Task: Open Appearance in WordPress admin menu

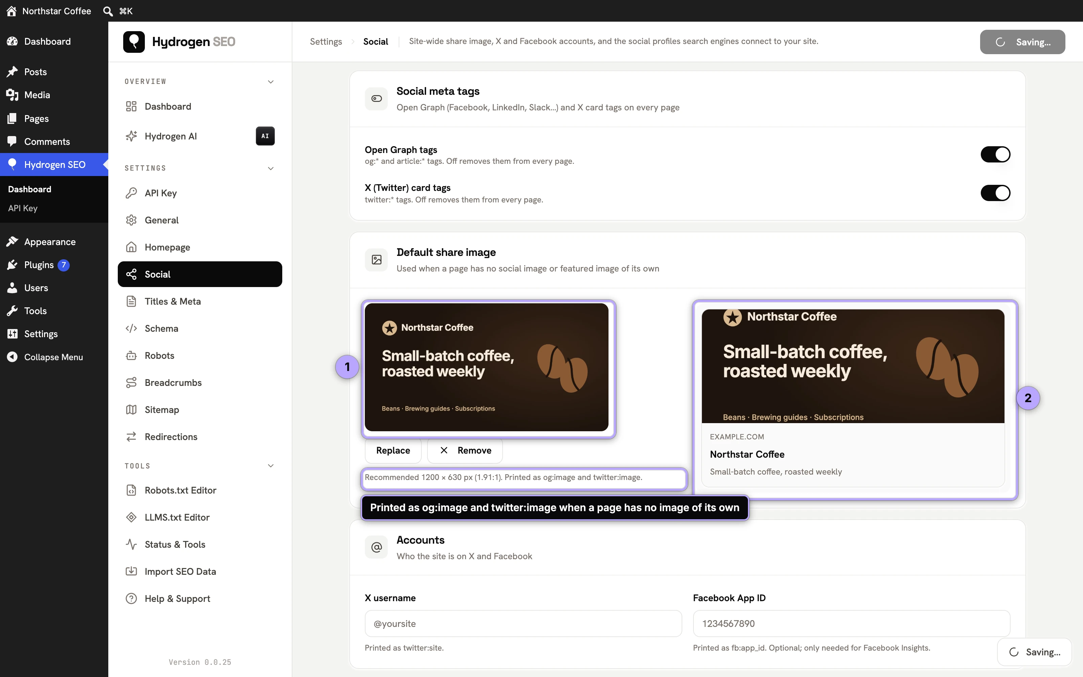Action: [x=54, y=242]
